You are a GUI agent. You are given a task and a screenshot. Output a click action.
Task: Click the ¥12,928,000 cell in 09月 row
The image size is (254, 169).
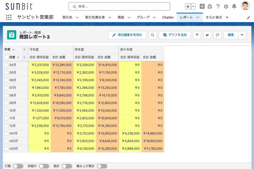click(40, 103)
